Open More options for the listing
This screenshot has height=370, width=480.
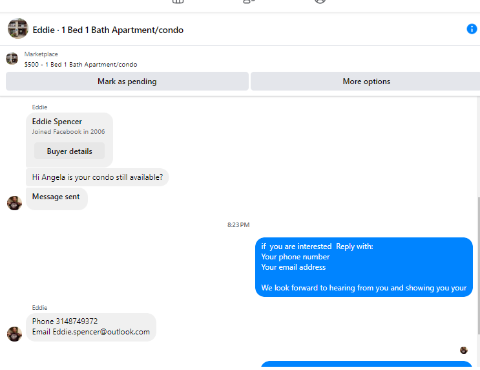coord(366,82)
